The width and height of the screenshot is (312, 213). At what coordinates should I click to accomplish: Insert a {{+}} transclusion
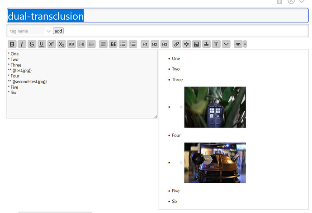91,44
